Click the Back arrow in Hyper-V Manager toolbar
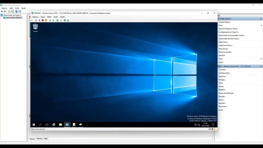This screenshot has height=148, width=263. [x=2, y=11]
